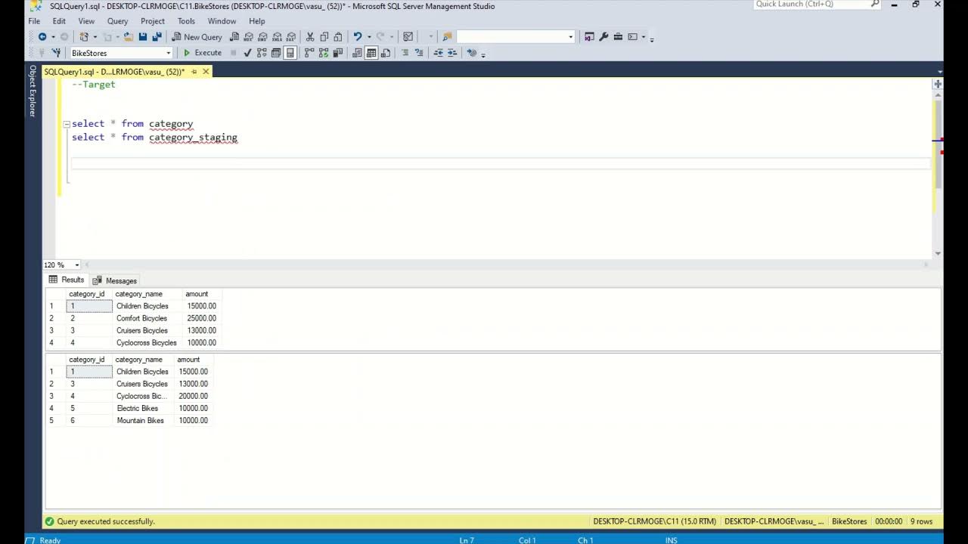Switch to the Messages tab
Viewport: 968px width, 544px height.
pos(115,280)
